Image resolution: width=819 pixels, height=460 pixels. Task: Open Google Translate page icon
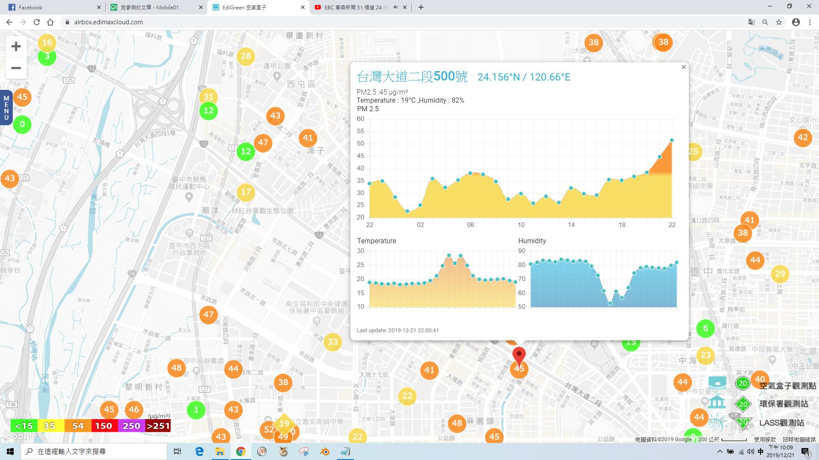pyautogui.click(x=752, y=22)
